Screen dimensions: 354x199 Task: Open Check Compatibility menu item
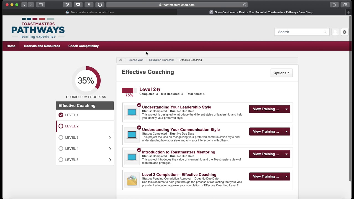[84, 46]
